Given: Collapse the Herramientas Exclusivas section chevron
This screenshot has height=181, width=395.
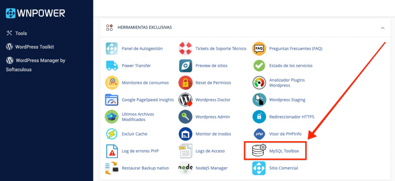Looking at the screenshot, I should [383, 28].
